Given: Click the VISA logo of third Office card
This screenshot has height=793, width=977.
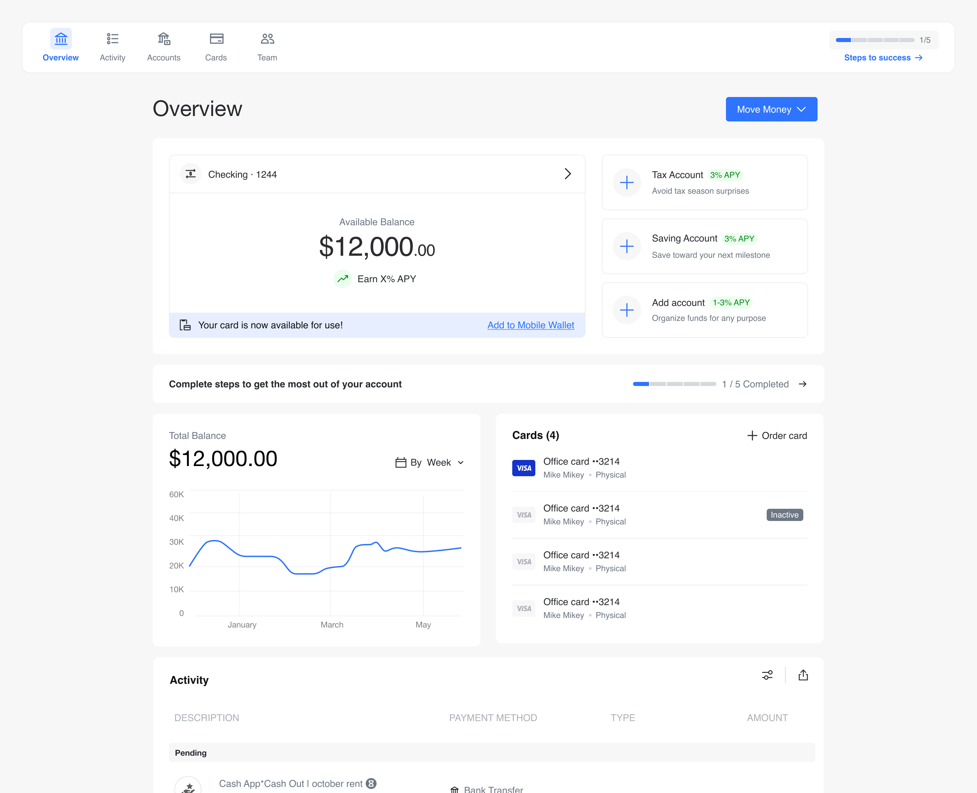Looking at the screenshot, I should 523,562.
